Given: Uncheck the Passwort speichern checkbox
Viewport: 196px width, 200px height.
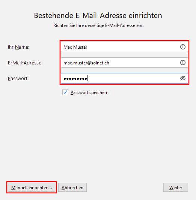Looking at the screenshot, I should [65, 92].
